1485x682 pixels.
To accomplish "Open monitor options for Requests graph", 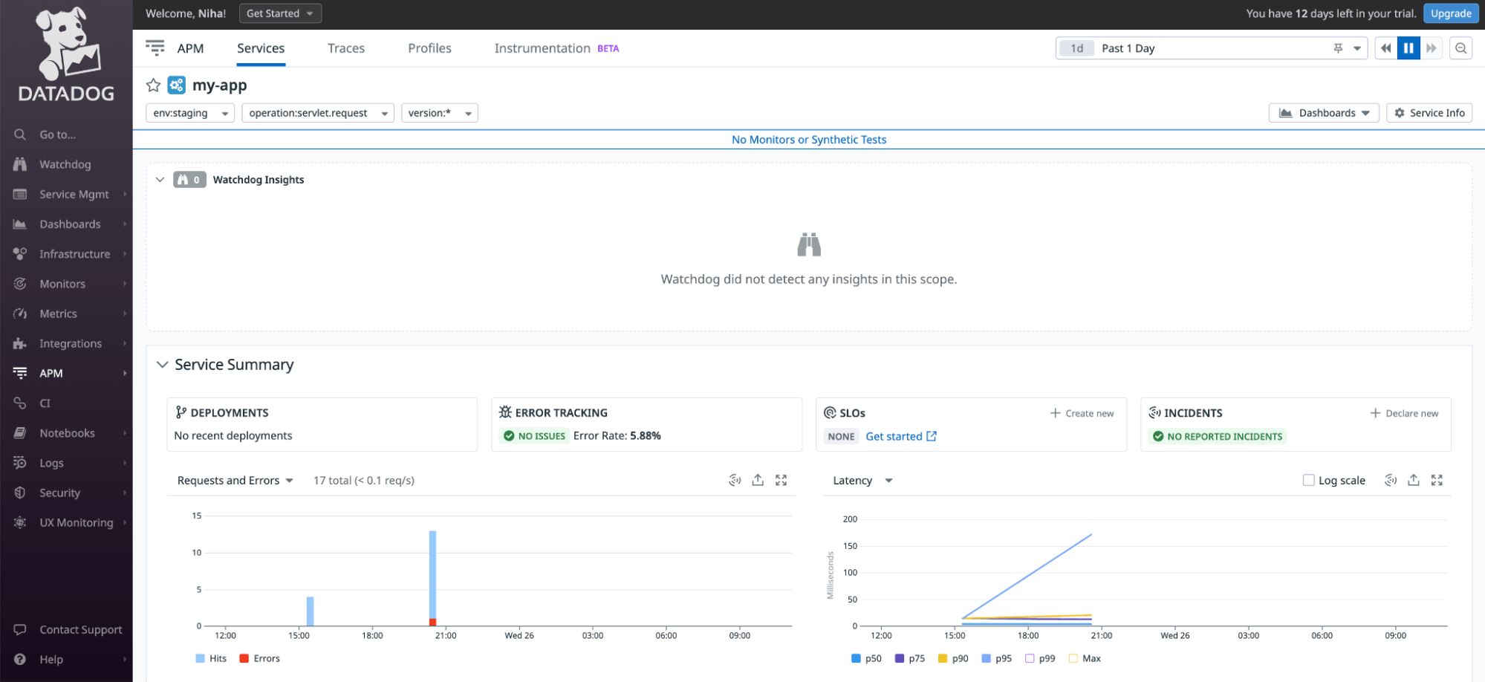I will click(735, 480).
